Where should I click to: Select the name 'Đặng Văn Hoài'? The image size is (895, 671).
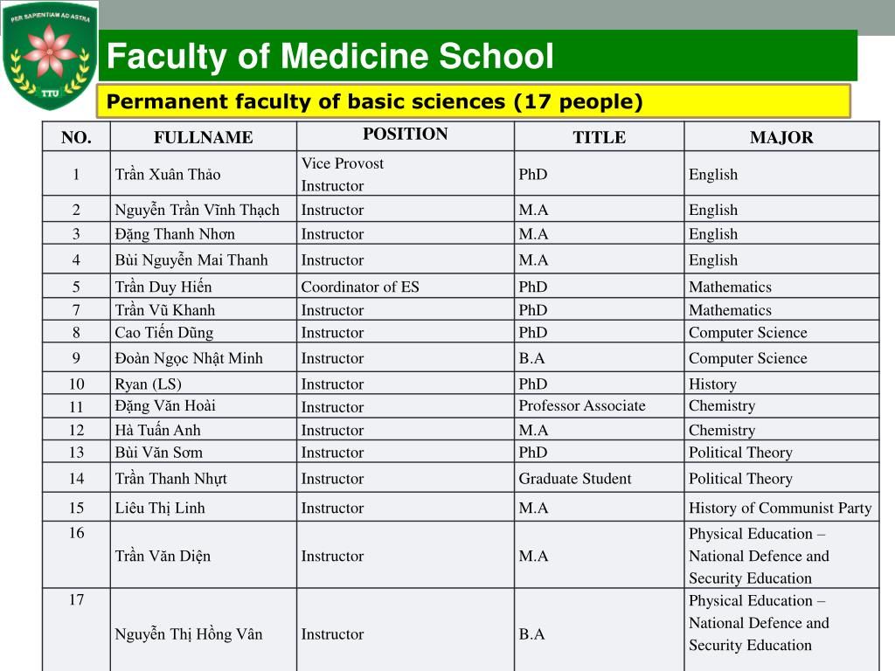pos(165,405)
